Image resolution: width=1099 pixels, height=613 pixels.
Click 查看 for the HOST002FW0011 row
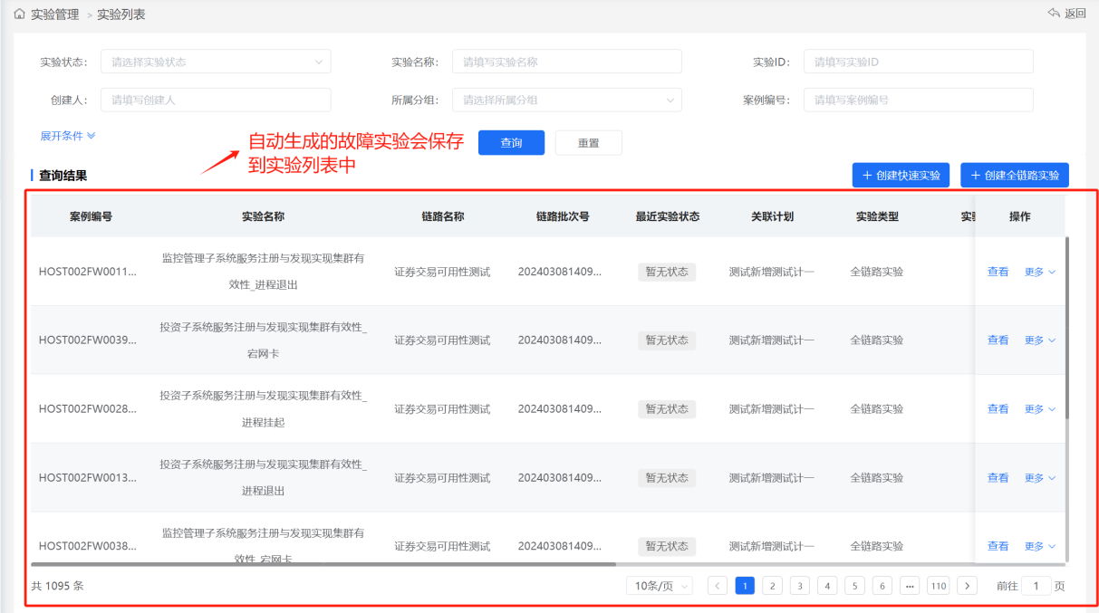[998, 272]
